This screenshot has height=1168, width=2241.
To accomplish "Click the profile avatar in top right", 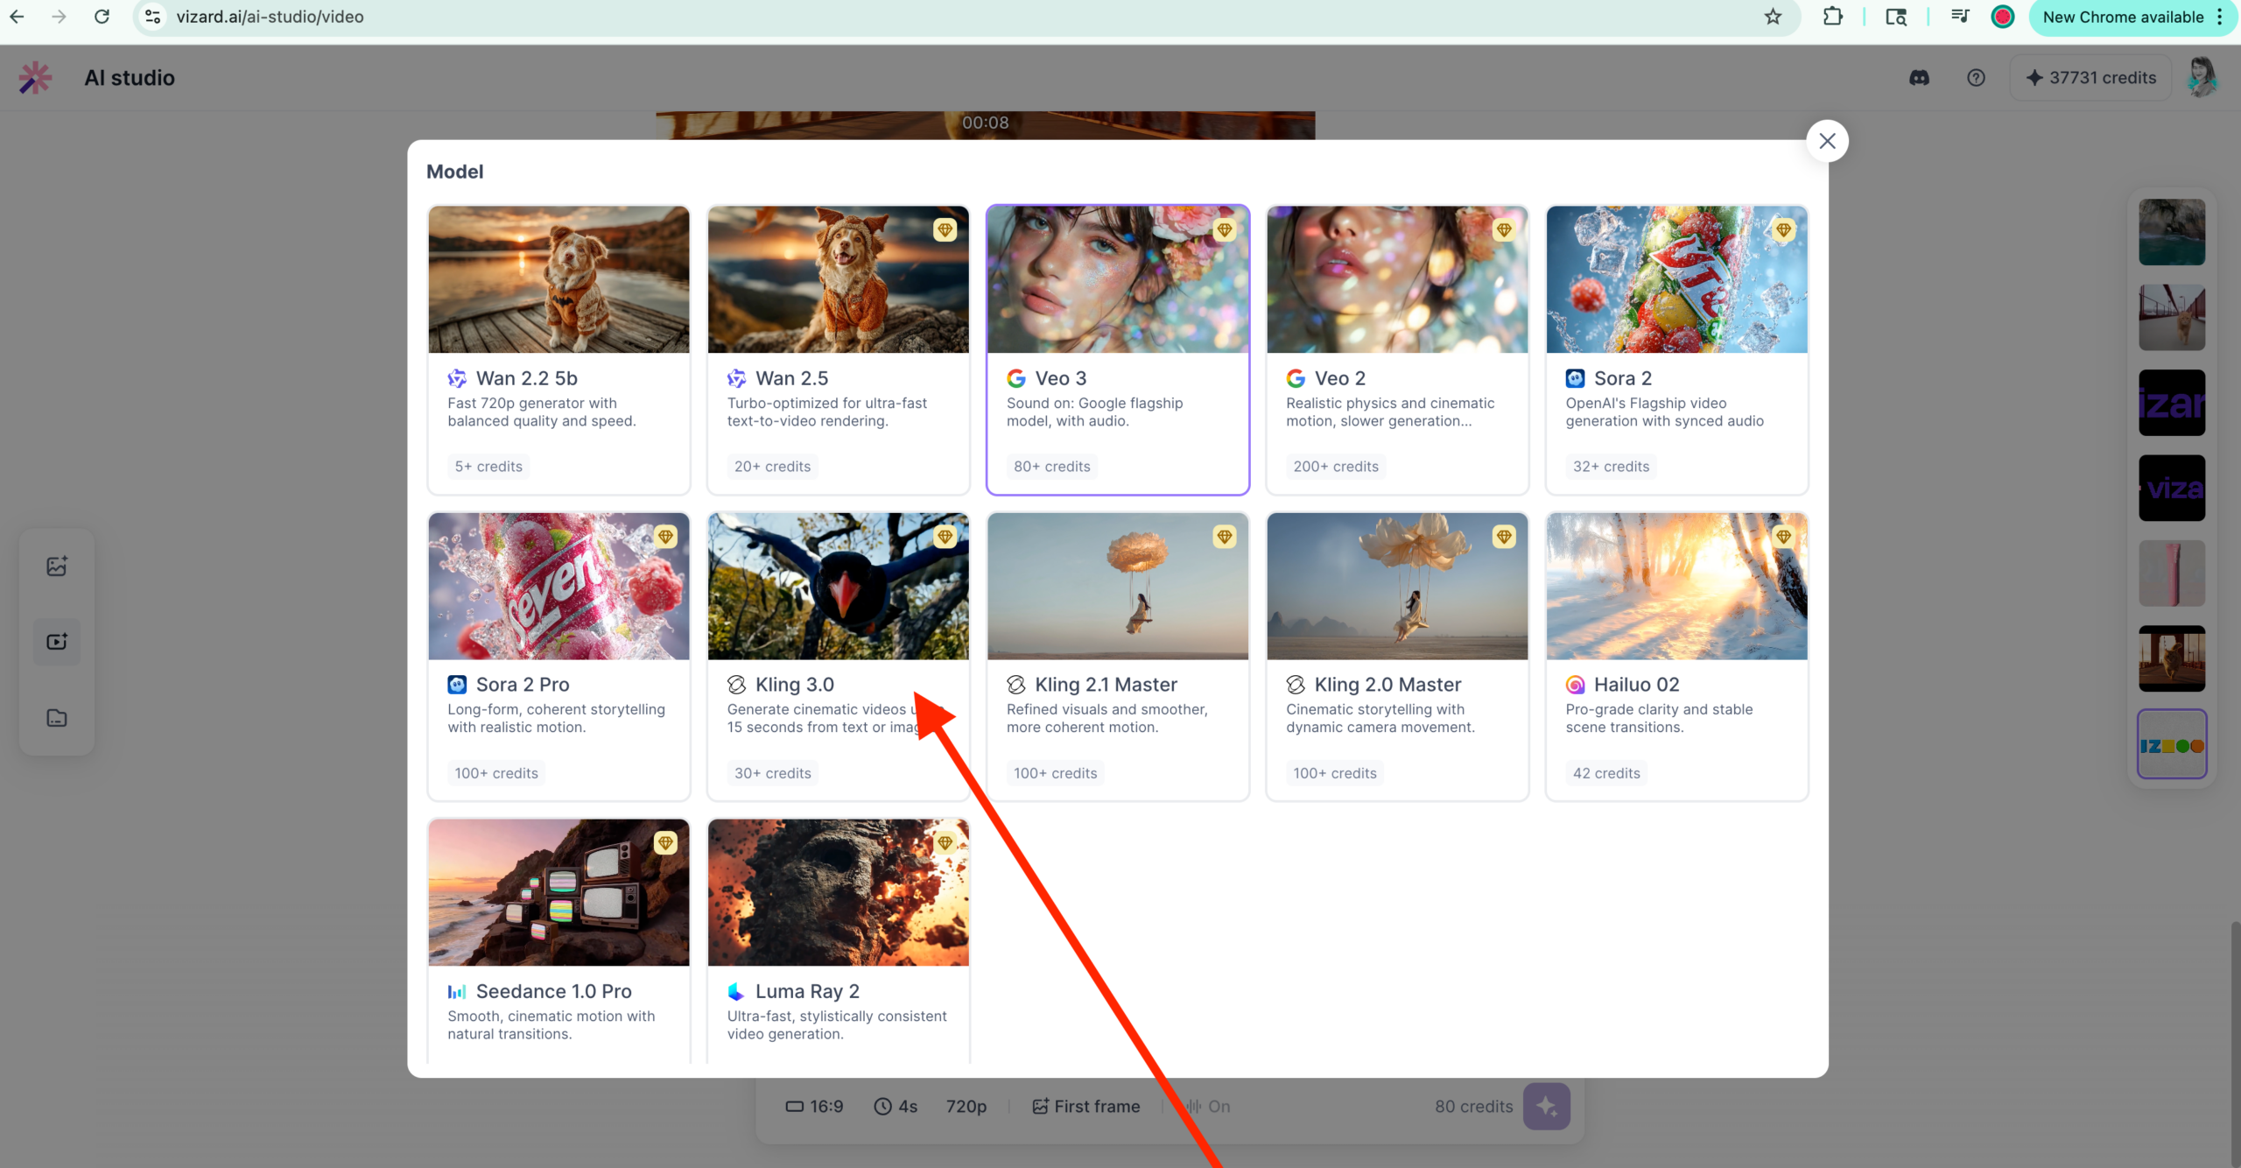I will (2203, 77).
